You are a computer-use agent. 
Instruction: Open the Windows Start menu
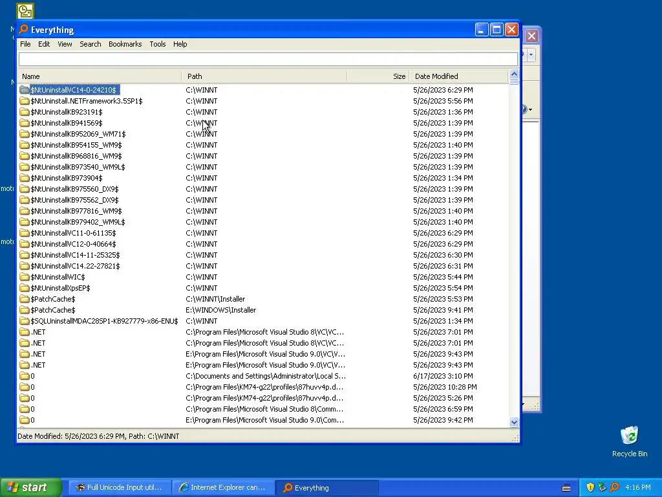[30, 487]
